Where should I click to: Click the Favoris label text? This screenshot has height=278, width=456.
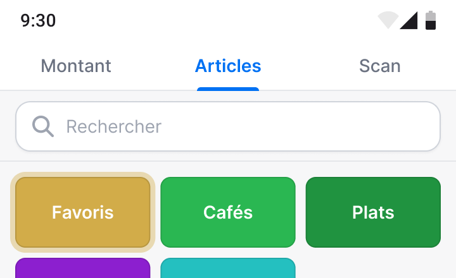coord(82,212)
